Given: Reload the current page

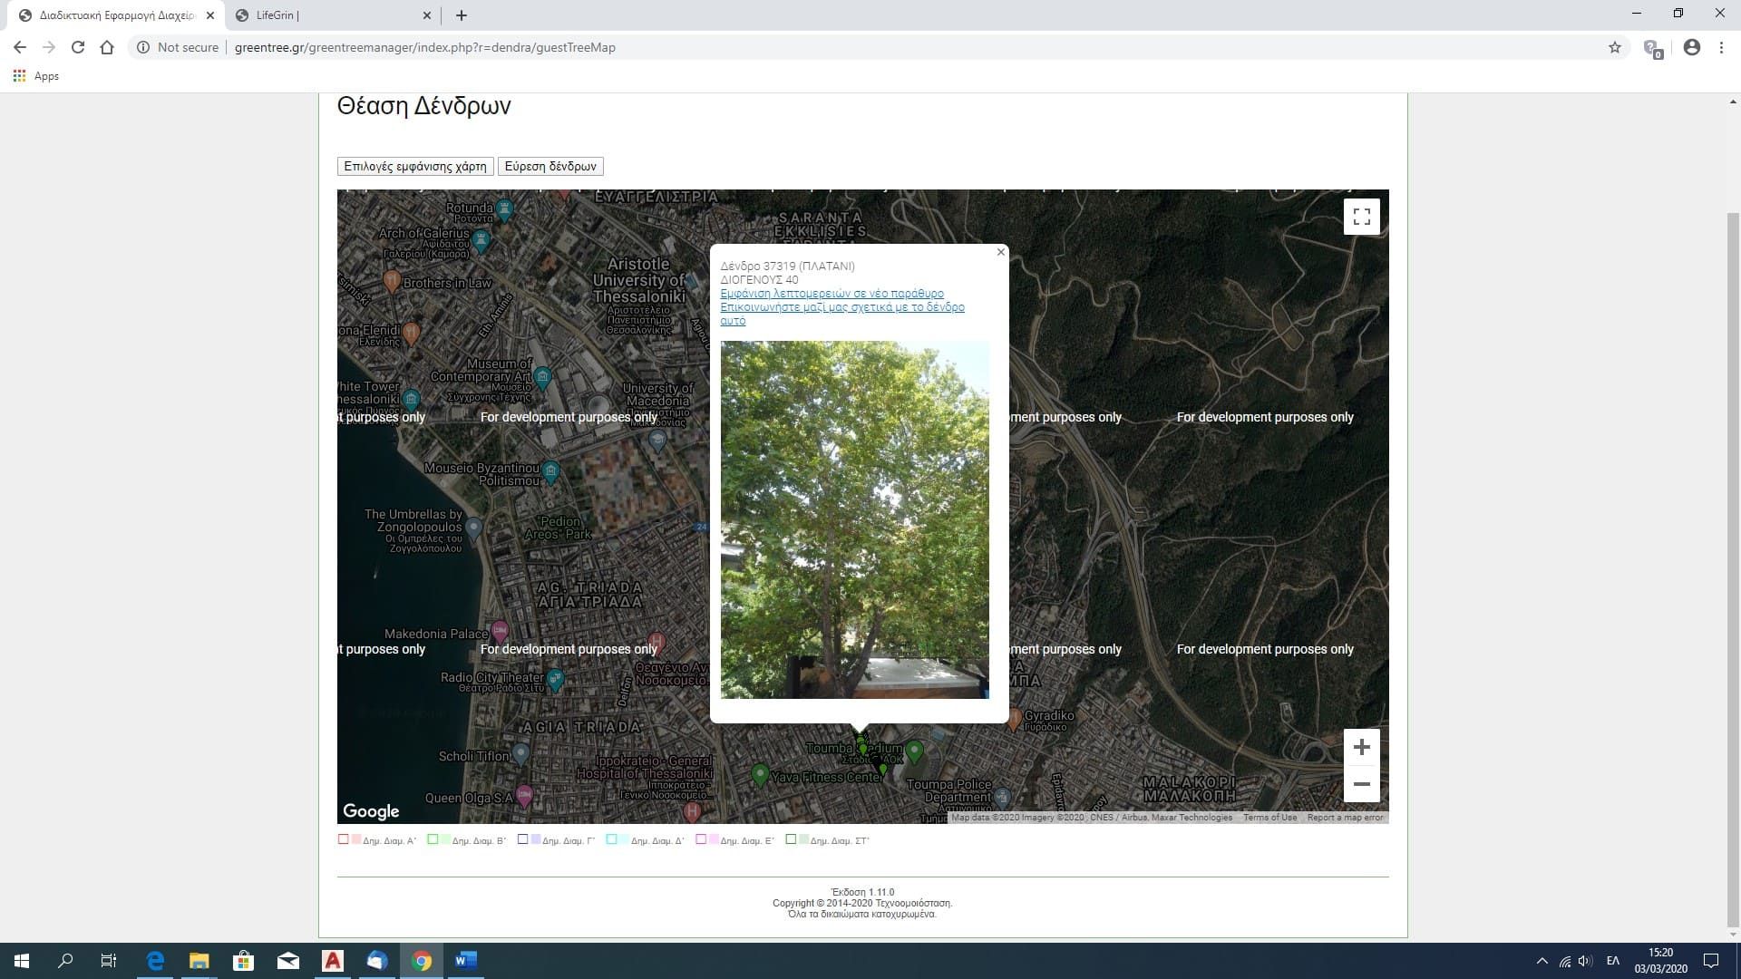Looking at the screenshot, I should coord(78,47).
